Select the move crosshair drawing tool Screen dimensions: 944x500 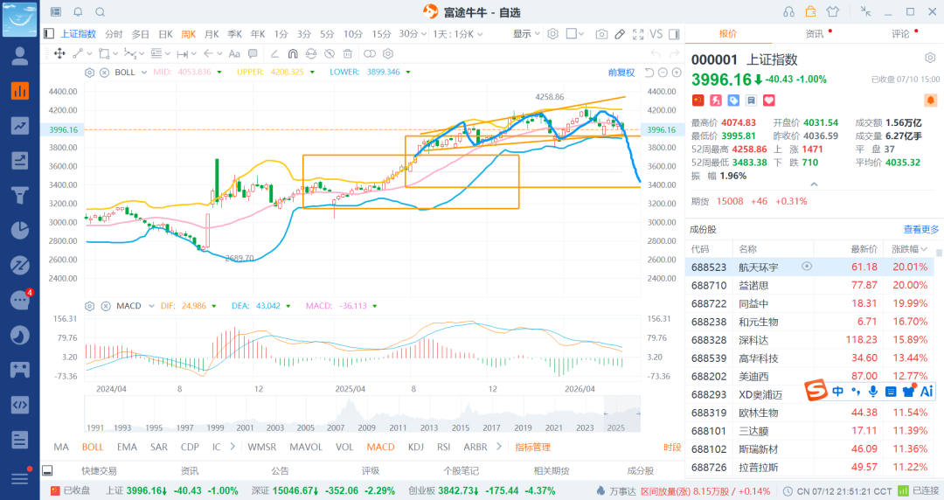[59, 53]
